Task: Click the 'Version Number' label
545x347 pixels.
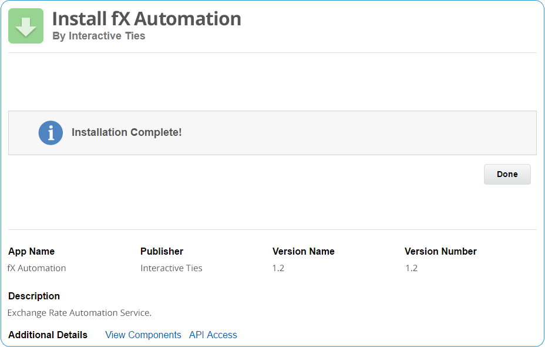Action: 440,251
